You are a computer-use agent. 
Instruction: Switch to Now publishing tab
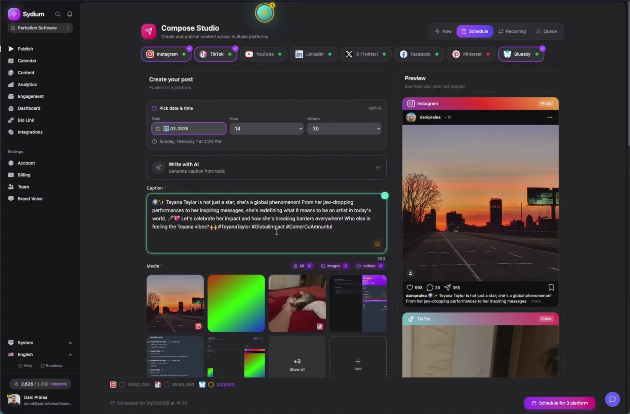point(443,31)
